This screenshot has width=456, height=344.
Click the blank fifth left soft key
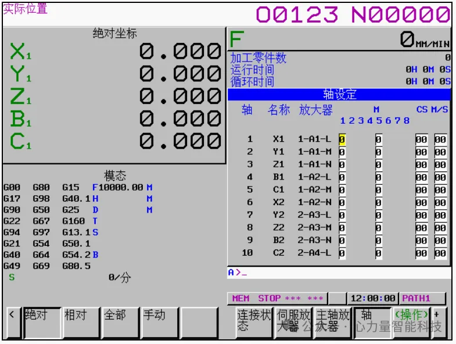coord(199,322)
